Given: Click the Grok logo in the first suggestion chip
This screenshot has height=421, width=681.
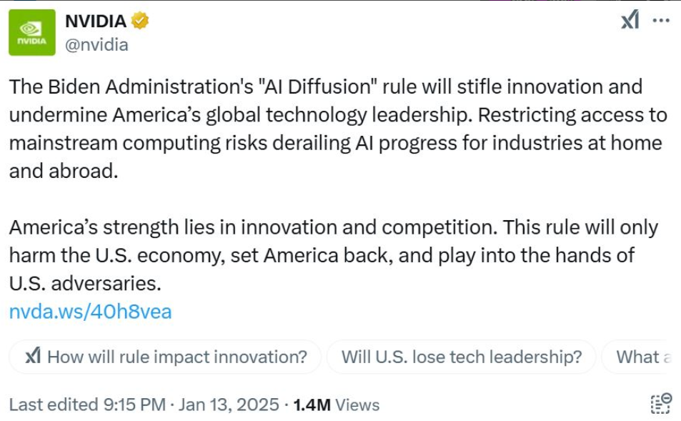Looking at the screenshot, I should click(33, 357).
